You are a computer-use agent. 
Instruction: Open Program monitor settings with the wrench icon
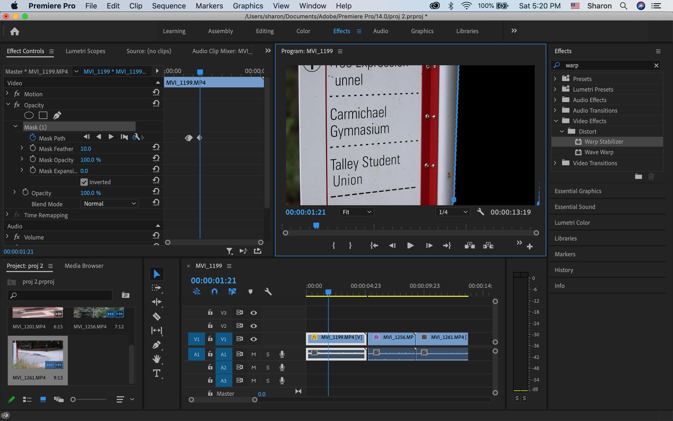(x=480, y=212)
